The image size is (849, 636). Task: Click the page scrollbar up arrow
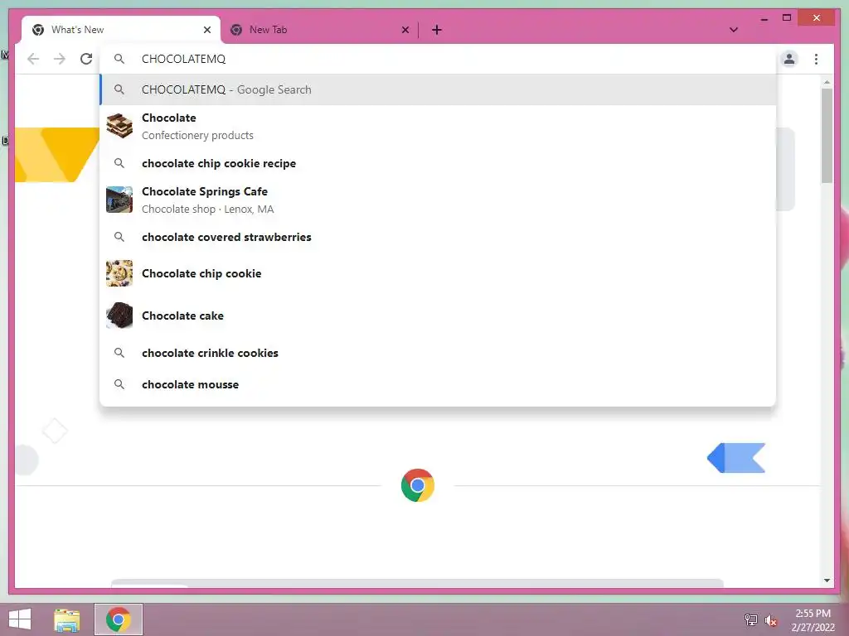[x=827, y=82]
